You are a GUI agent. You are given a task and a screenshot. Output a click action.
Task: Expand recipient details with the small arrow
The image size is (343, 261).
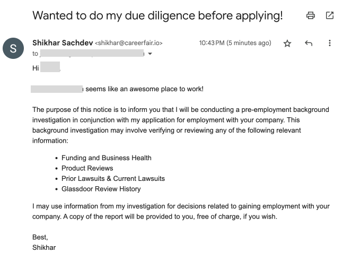150,54
